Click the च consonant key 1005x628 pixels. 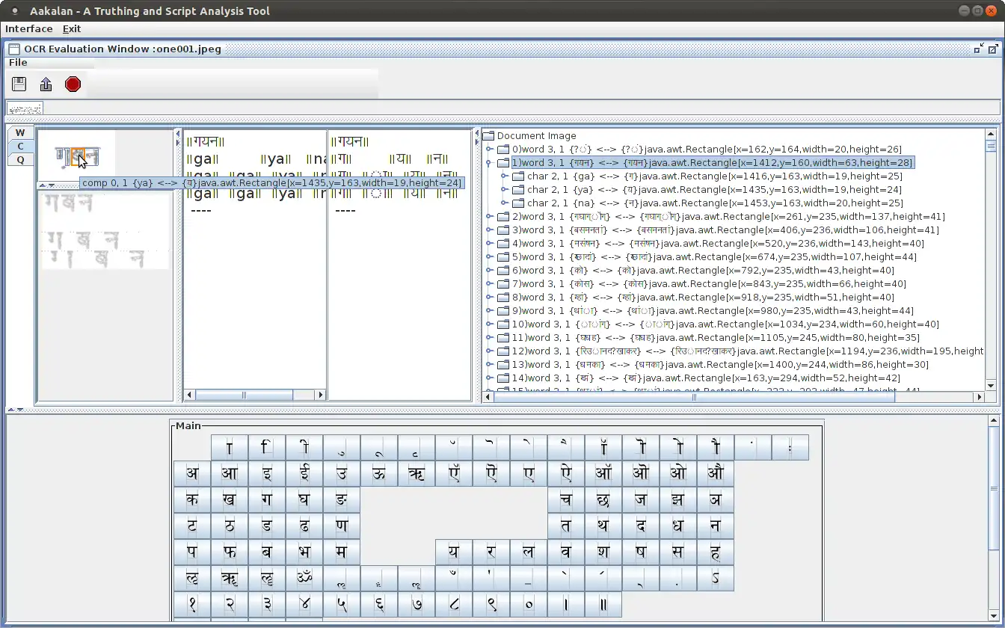tap(566, 499)
